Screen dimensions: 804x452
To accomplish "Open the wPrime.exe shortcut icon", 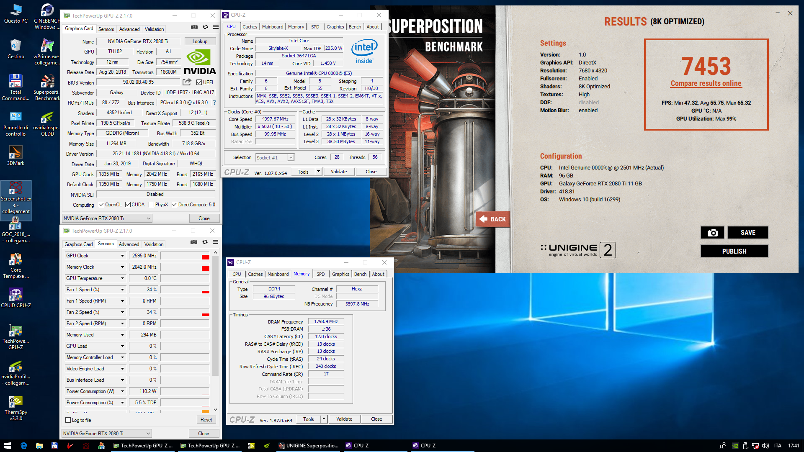I will pos(46,52).
